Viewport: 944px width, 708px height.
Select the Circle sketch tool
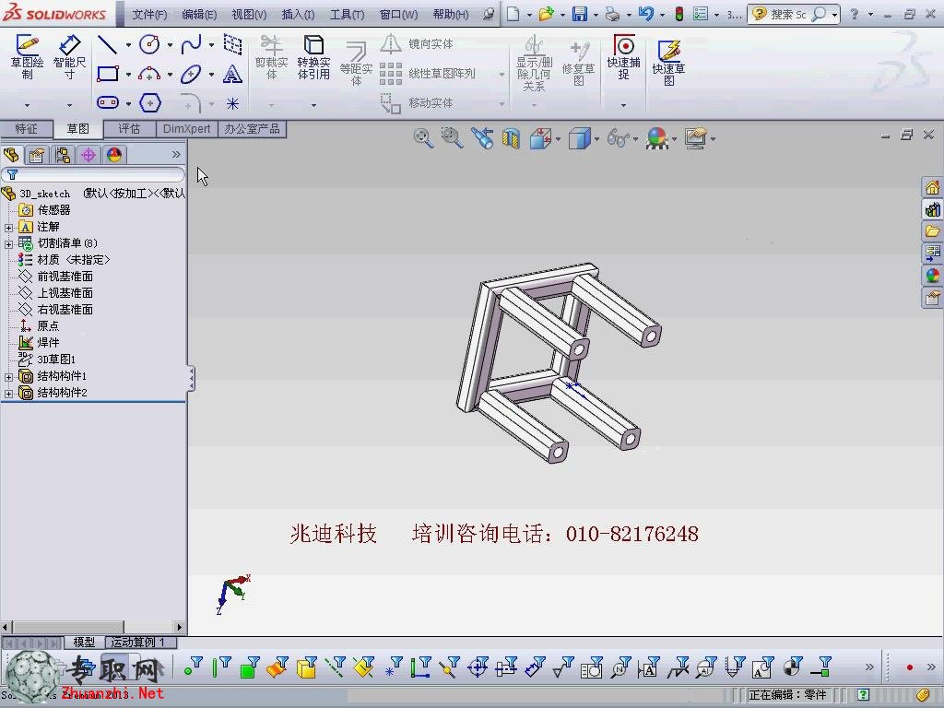(149, 44)
